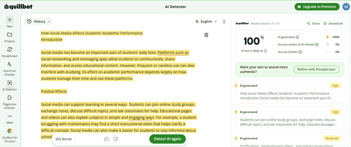Click 'Want your text to sound more authentic?'
Screen dimensions: 351x147
coord(264,70)
